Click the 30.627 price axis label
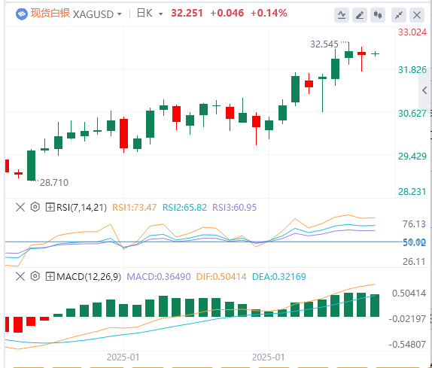This screenshot has height=368, width=432. pos(412,113)
